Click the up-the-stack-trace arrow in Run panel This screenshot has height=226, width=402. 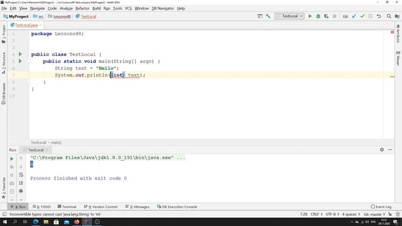click(21, 159)
